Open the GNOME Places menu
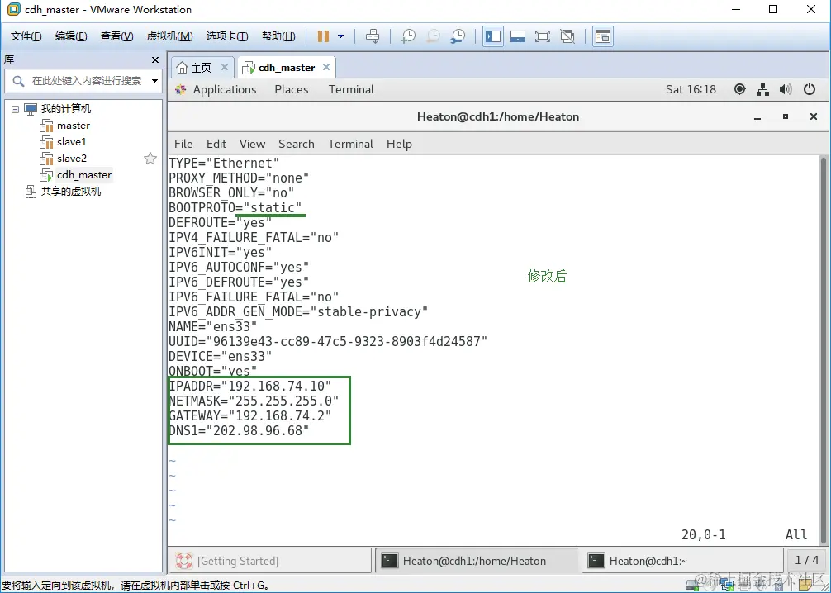 (x=291, y=89)
